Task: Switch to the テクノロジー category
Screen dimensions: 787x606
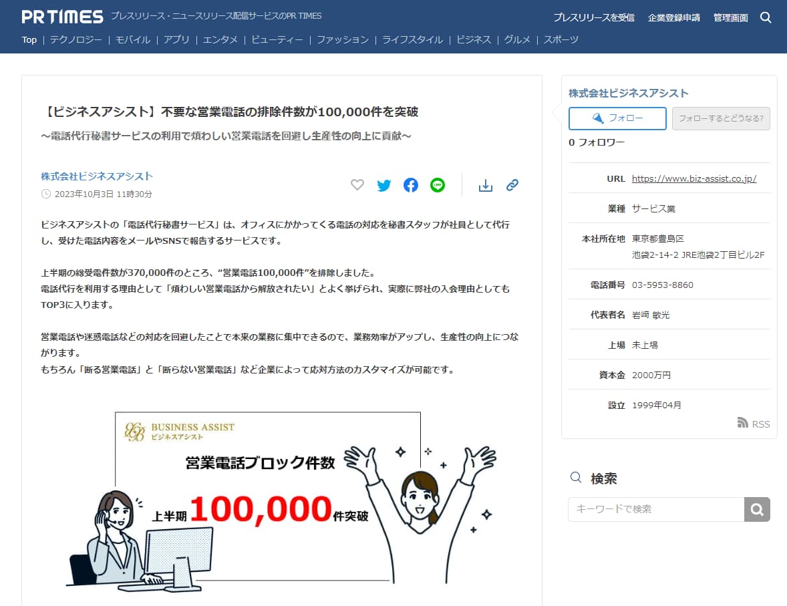Action: 75,39
